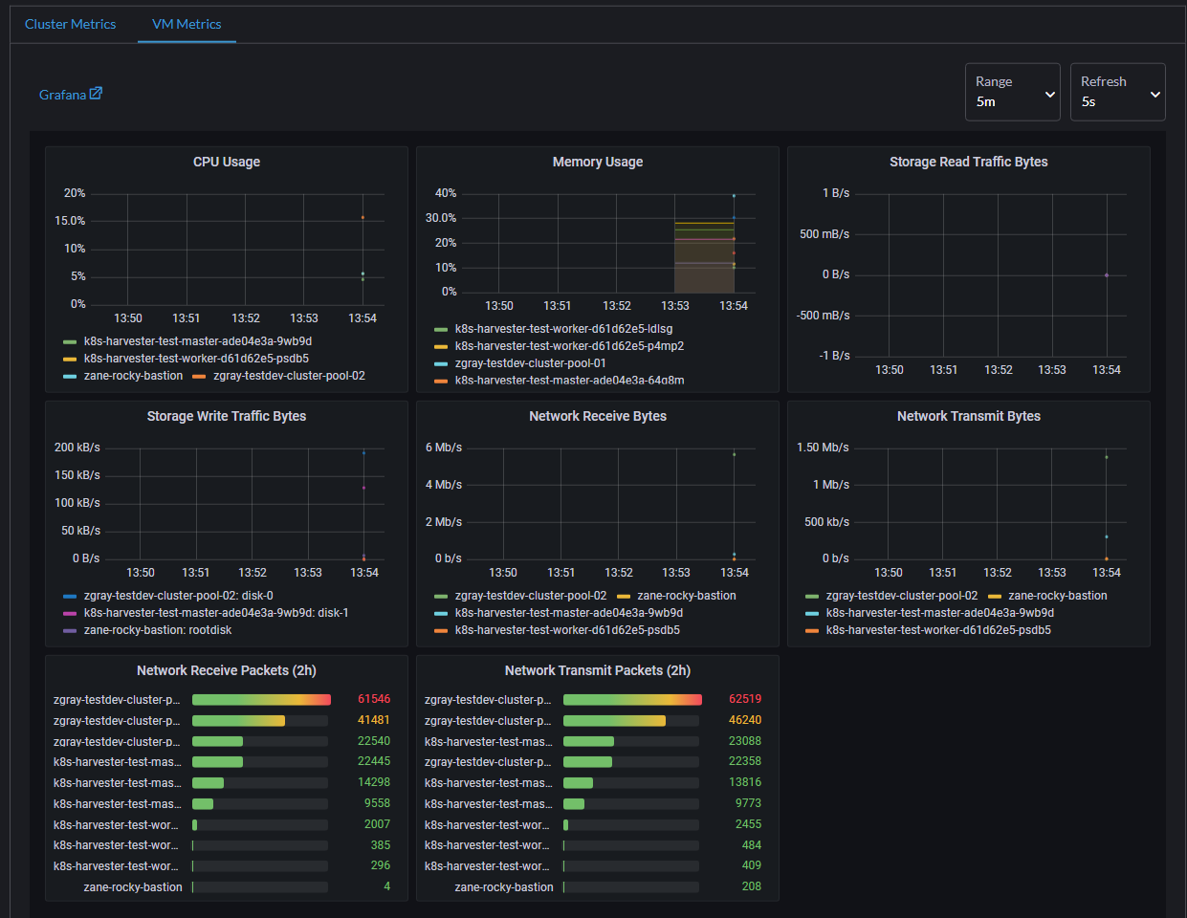Open the Memory Usage panel title menu
The height and width of the screenshot is (918, 1187).
[x=598, y=162]
